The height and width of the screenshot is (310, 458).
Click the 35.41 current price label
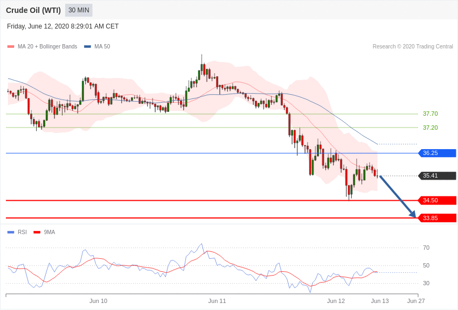[437, 176]
